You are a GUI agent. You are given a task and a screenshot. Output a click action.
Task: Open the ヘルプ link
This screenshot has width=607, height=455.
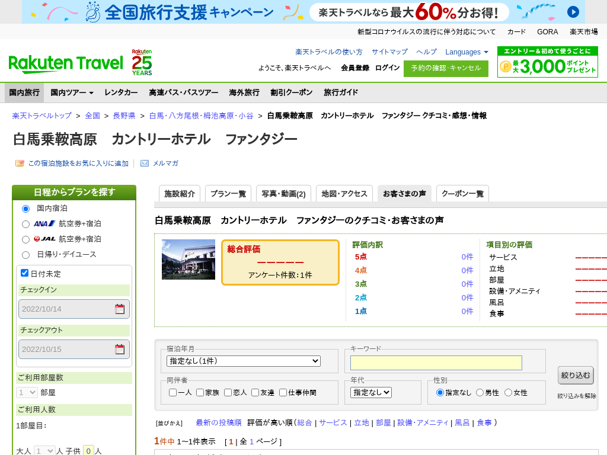pyautogui.click(x=426, y=52)
